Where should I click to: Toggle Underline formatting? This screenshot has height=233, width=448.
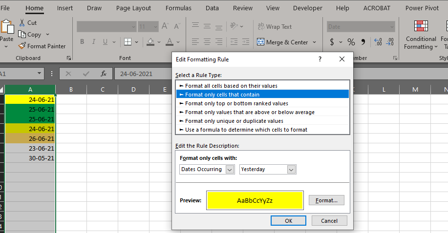point(105,42)
